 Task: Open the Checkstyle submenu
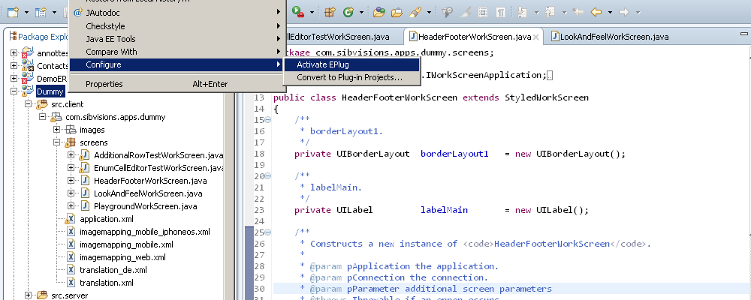[177, 25]
